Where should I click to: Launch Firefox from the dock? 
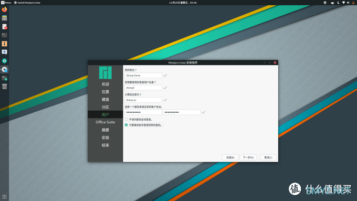(4, 9)
